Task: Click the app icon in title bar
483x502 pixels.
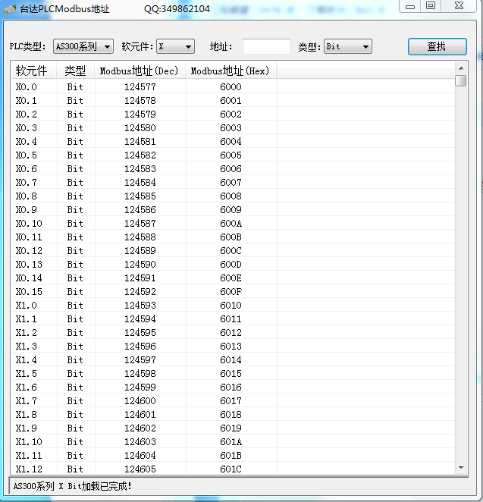Action: pos(9,8)
